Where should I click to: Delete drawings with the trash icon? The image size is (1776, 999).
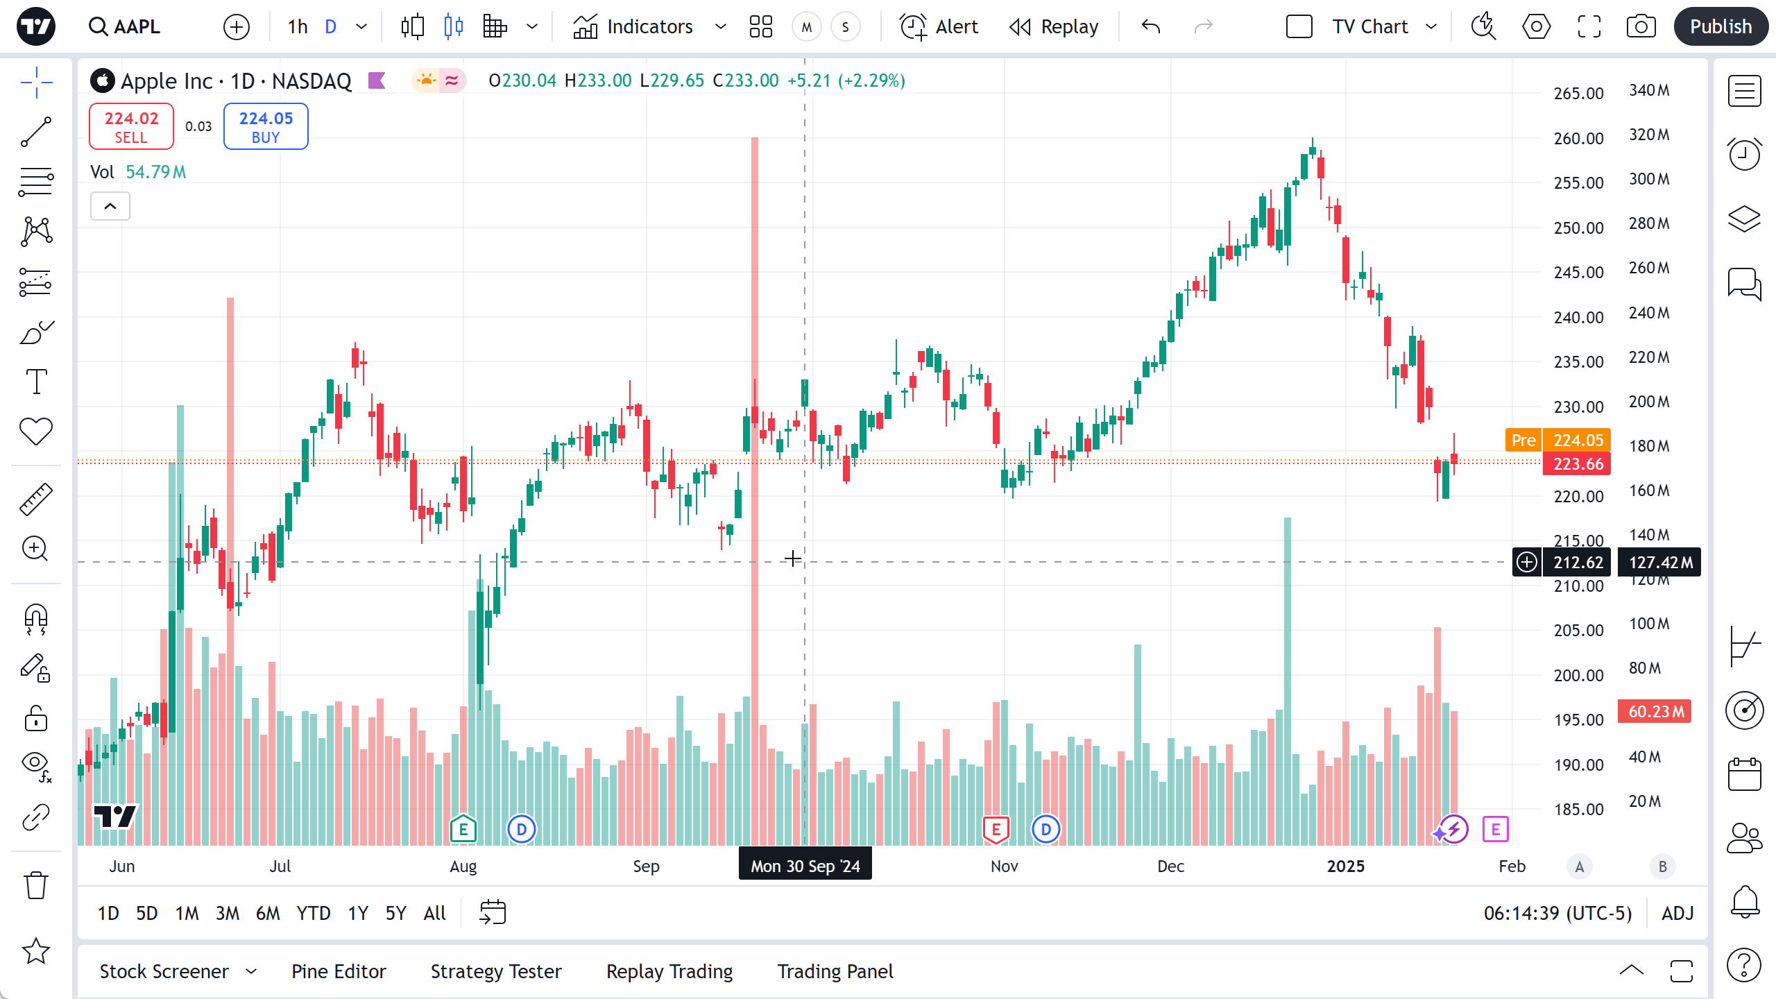point(36,885)
